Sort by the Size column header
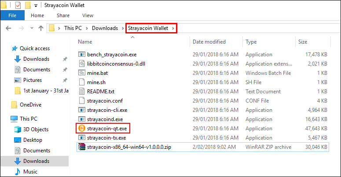 [303, 42]
